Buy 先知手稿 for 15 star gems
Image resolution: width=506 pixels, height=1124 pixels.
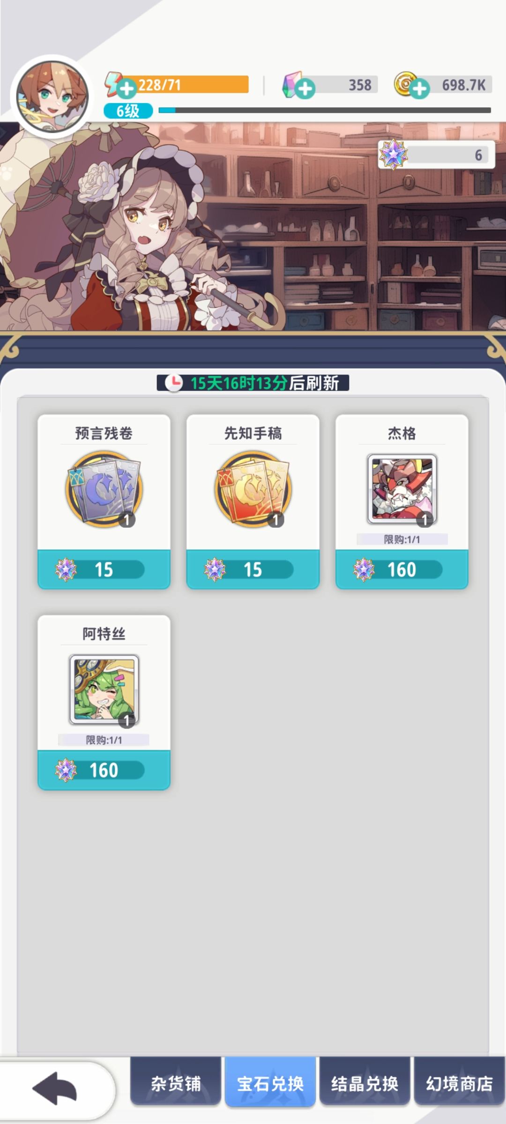pyautogui.click(x=253, y=569)
